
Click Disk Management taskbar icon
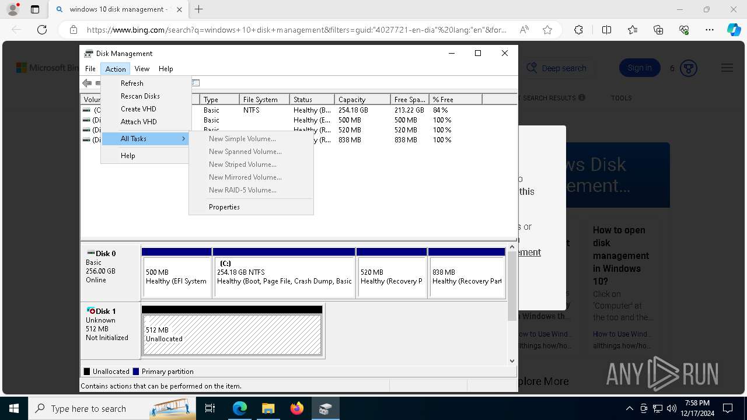tap(325, 408)
